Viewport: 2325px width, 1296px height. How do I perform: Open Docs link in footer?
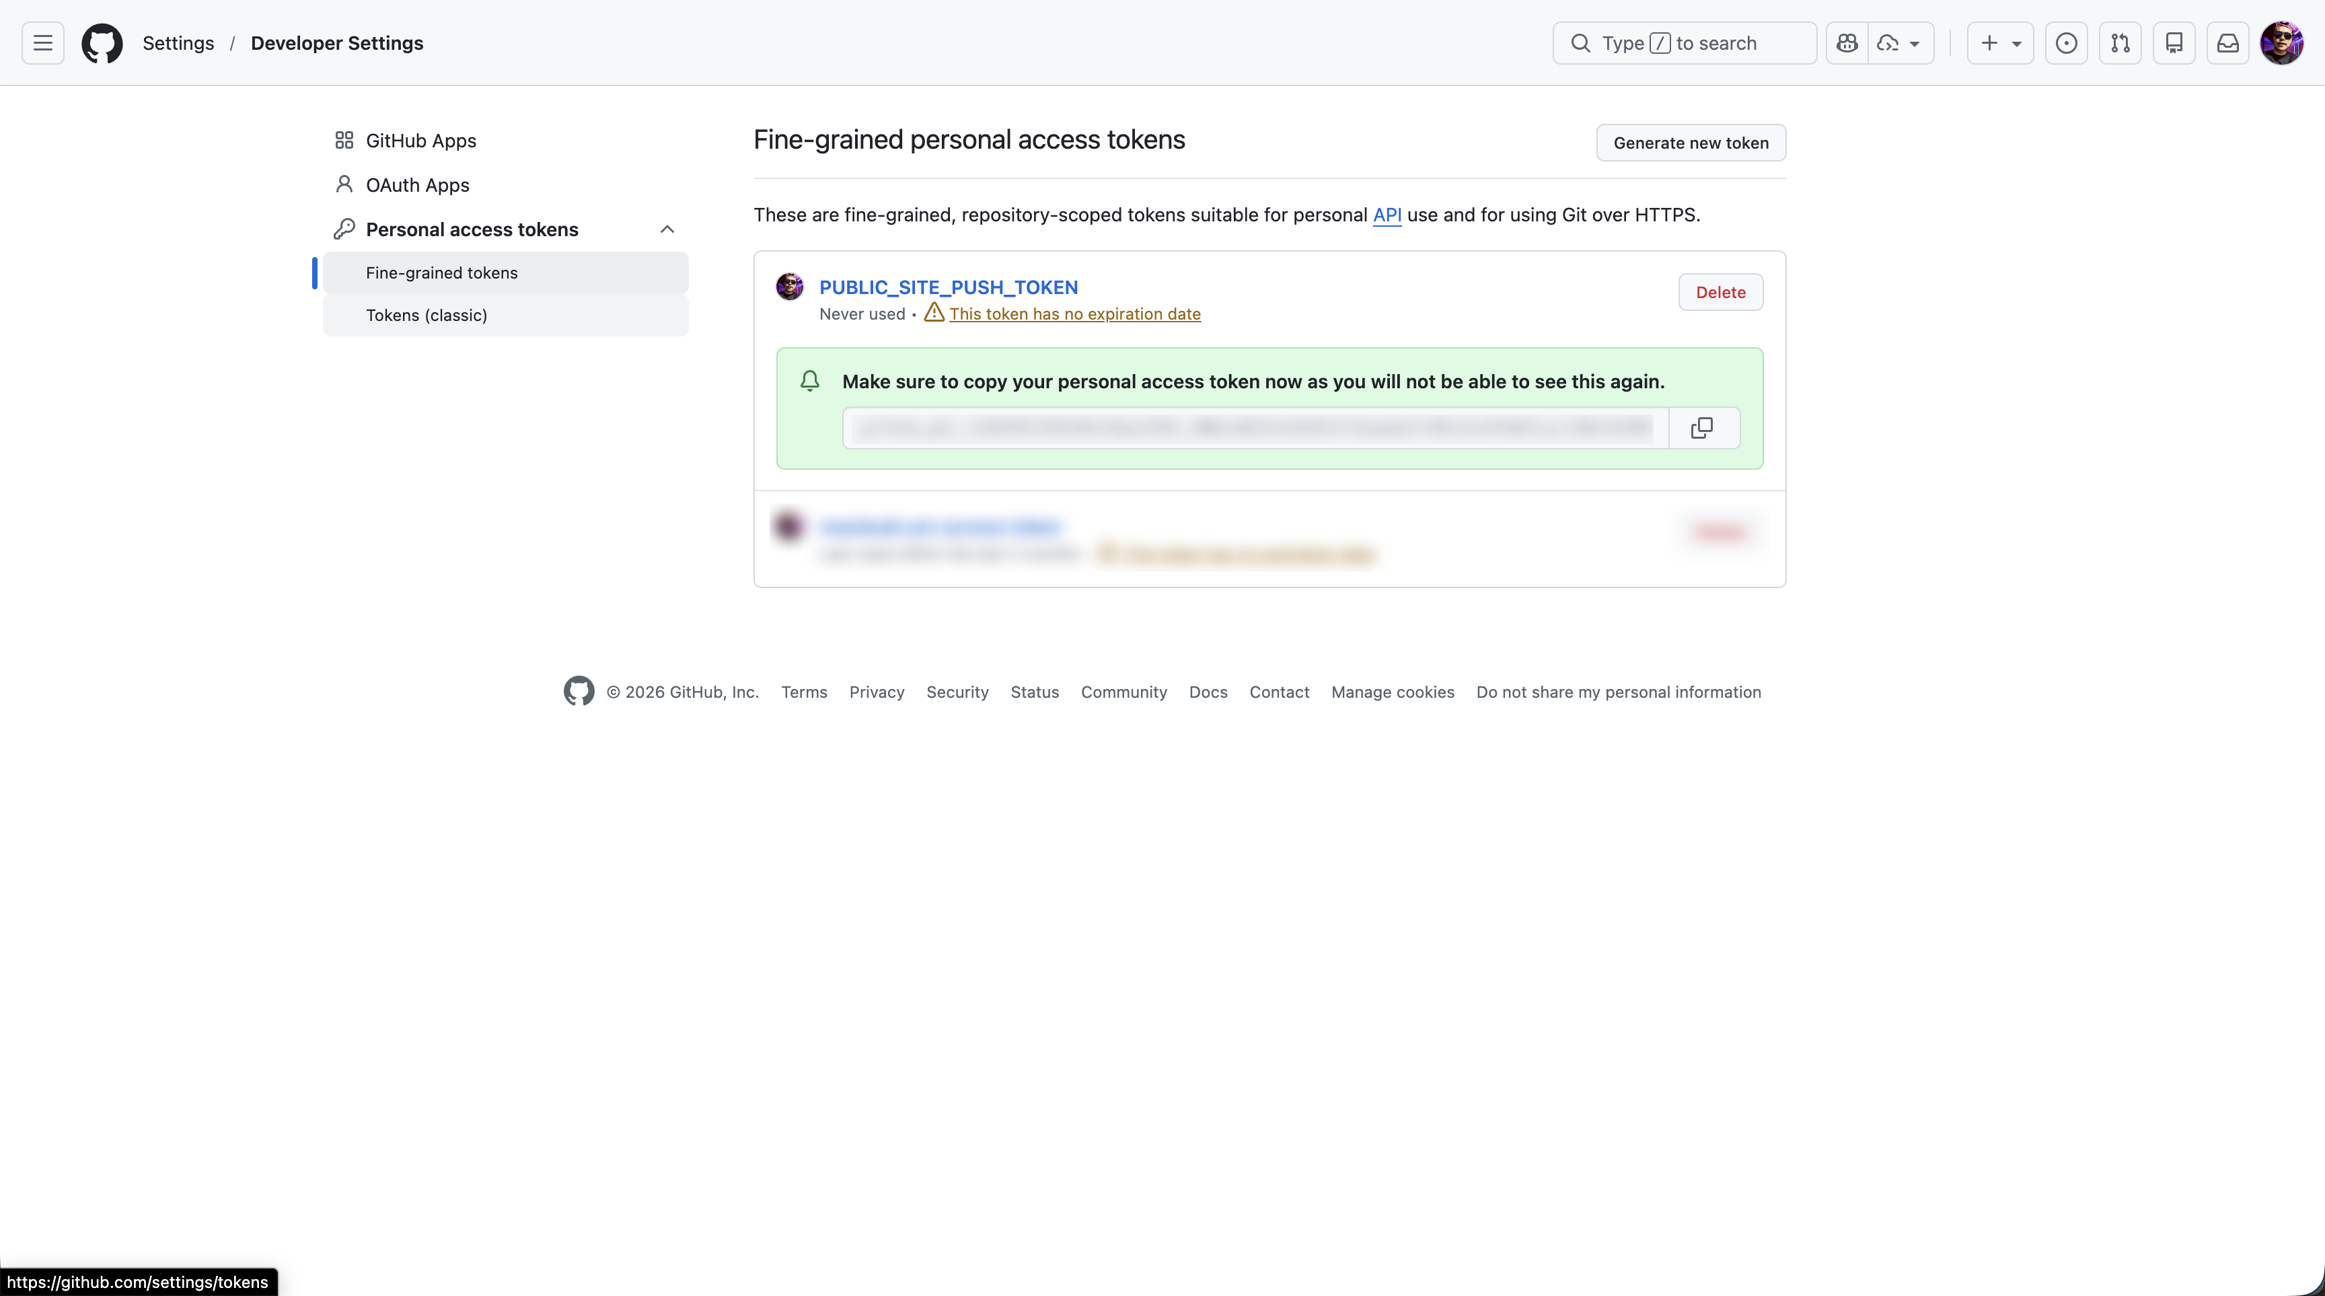pyautogui.click(x=1208, y=692)
